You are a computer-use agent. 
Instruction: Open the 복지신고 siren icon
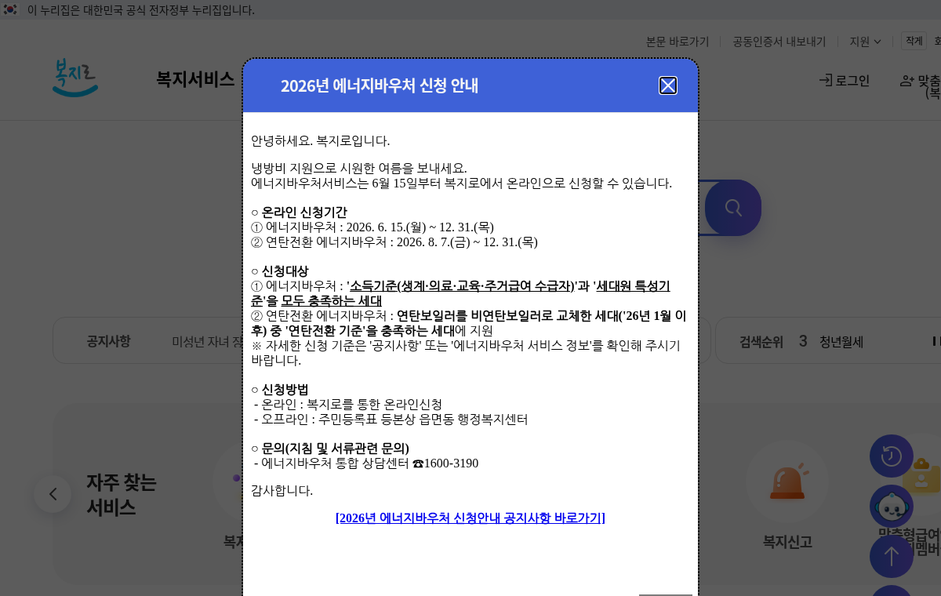[788, 482]
